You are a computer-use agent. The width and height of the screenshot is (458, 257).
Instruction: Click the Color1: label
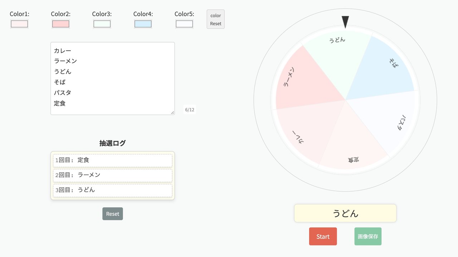[x=19, y=14]
